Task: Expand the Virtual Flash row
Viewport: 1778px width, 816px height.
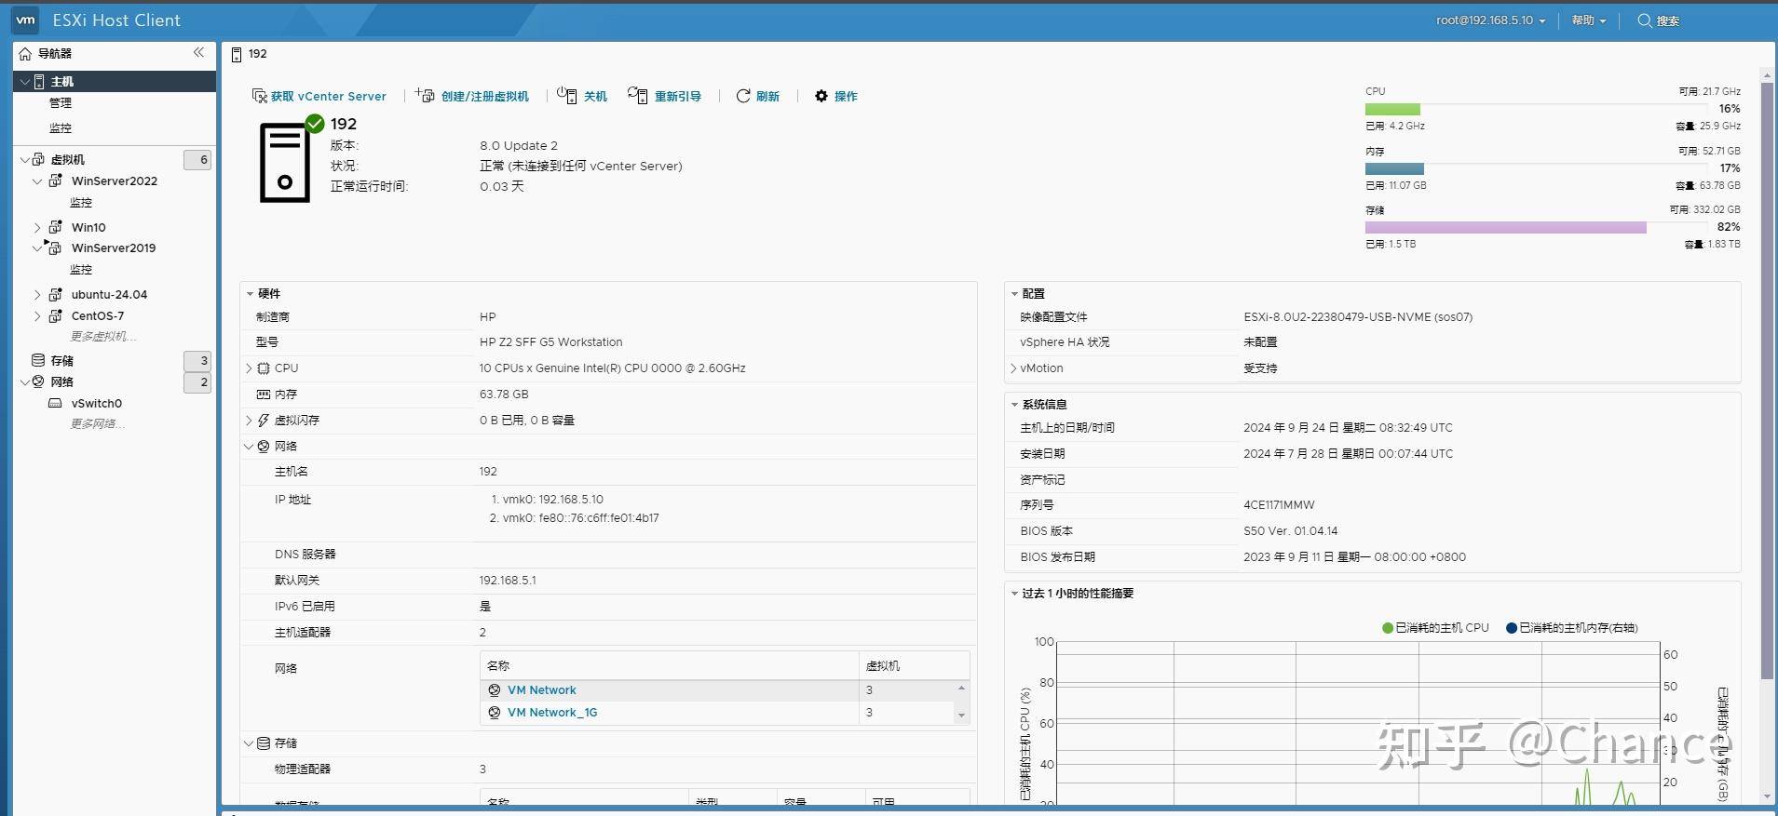Action: click(x=249, y=421)
